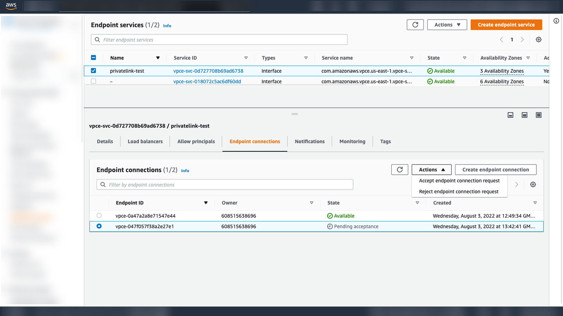Image resolution: width=563 pixels, height=316 pixels.
Task: Click the split panel drag handle
Action: click(x=295, y=114)
